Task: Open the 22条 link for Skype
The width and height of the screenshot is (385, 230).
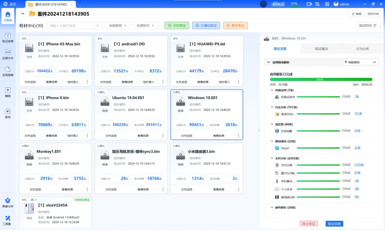Action: 357,148
